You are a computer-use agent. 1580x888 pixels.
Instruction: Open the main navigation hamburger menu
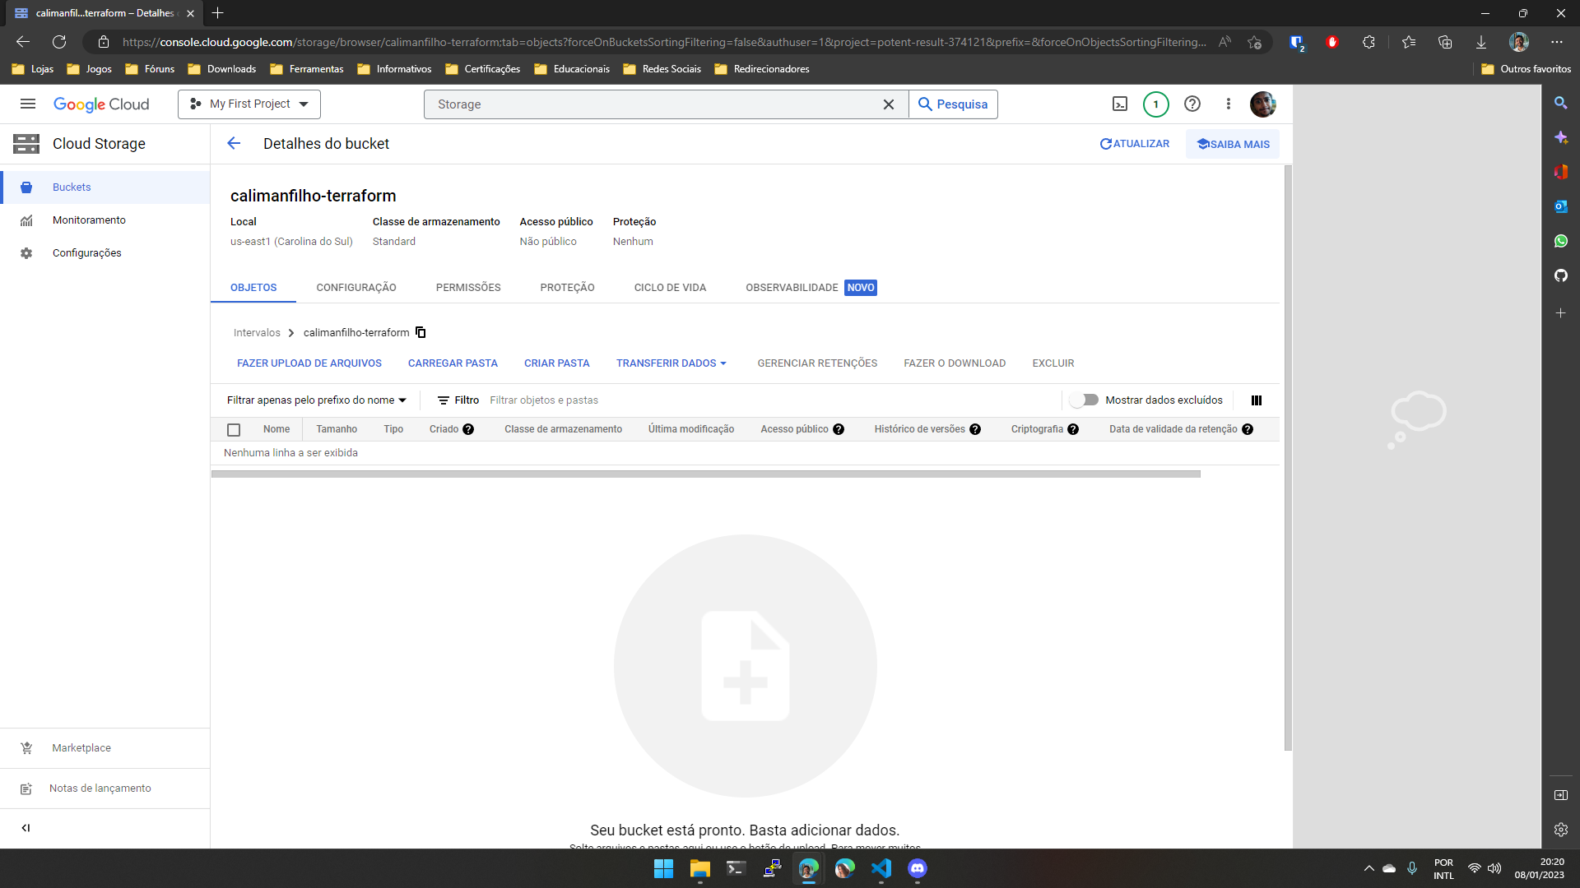point(28,104)
